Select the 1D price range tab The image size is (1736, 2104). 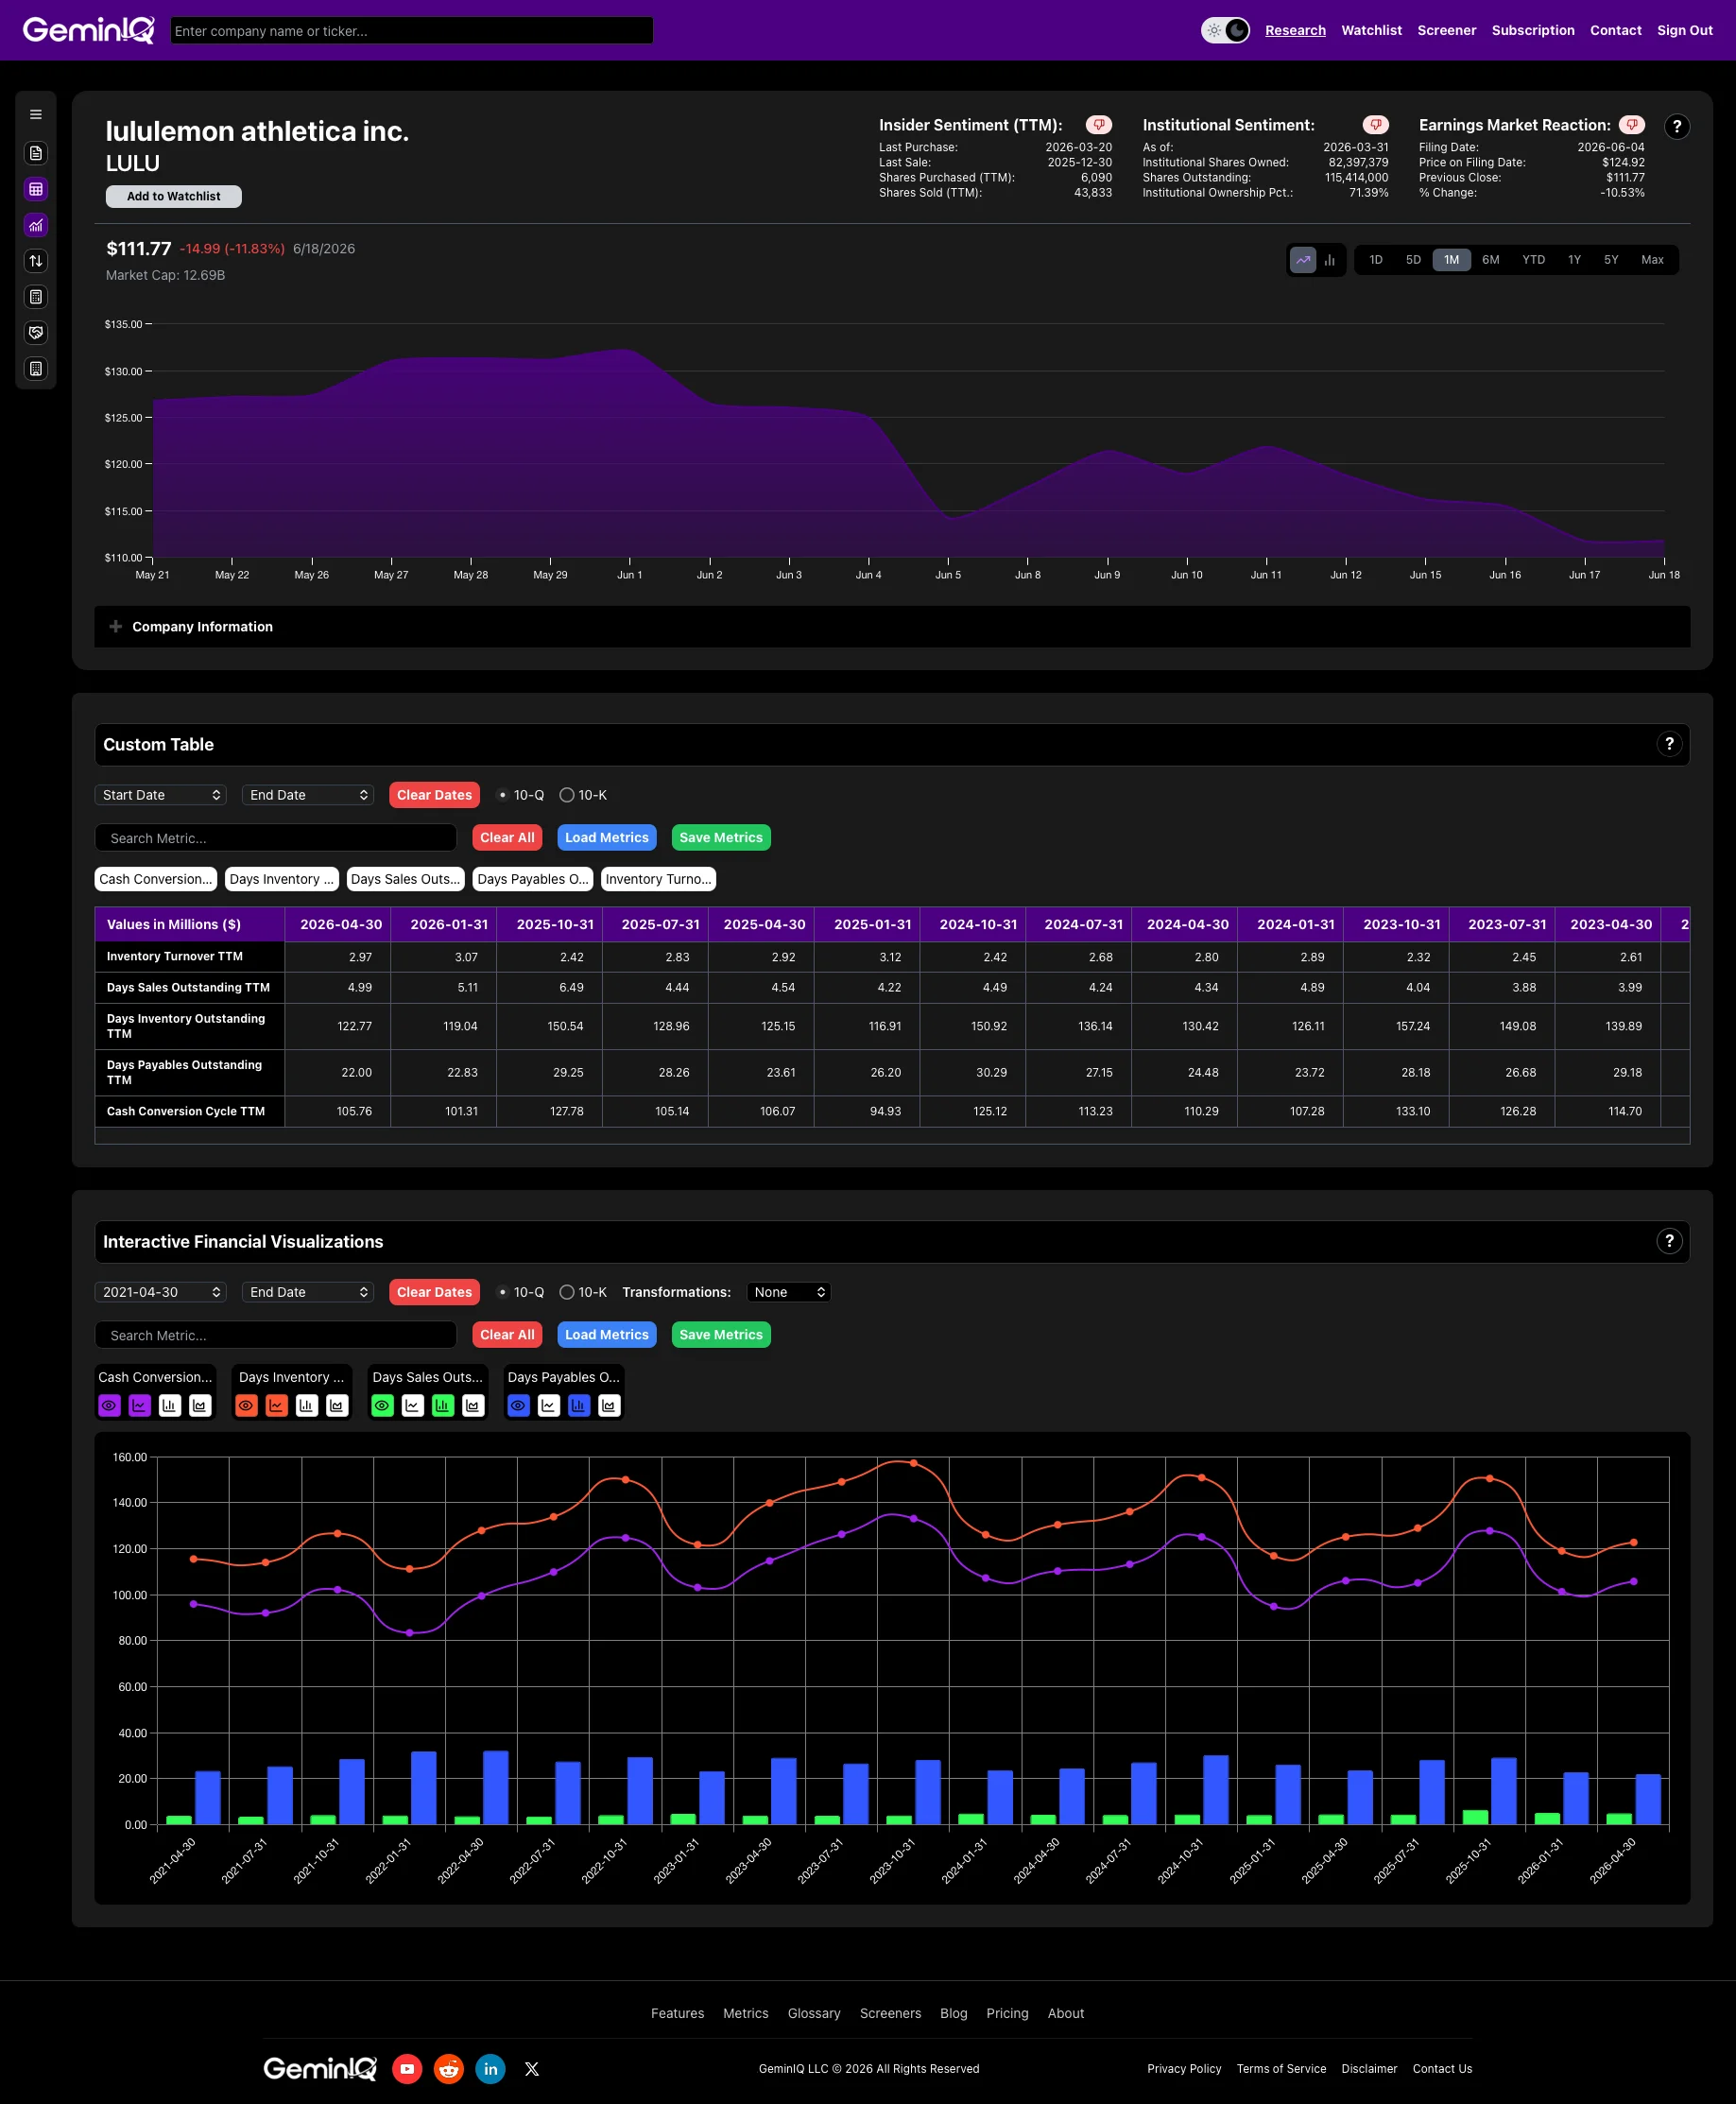tap(1376, 260)
